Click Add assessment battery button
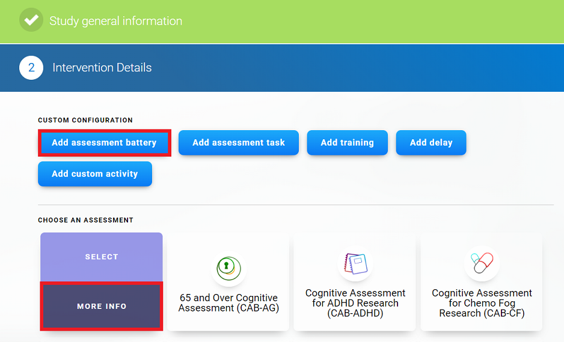 click(104, 143)
